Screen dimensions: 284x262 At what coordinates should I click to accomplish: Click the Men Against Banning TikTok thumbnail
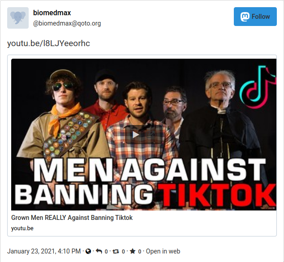click(x=144, y=134)
